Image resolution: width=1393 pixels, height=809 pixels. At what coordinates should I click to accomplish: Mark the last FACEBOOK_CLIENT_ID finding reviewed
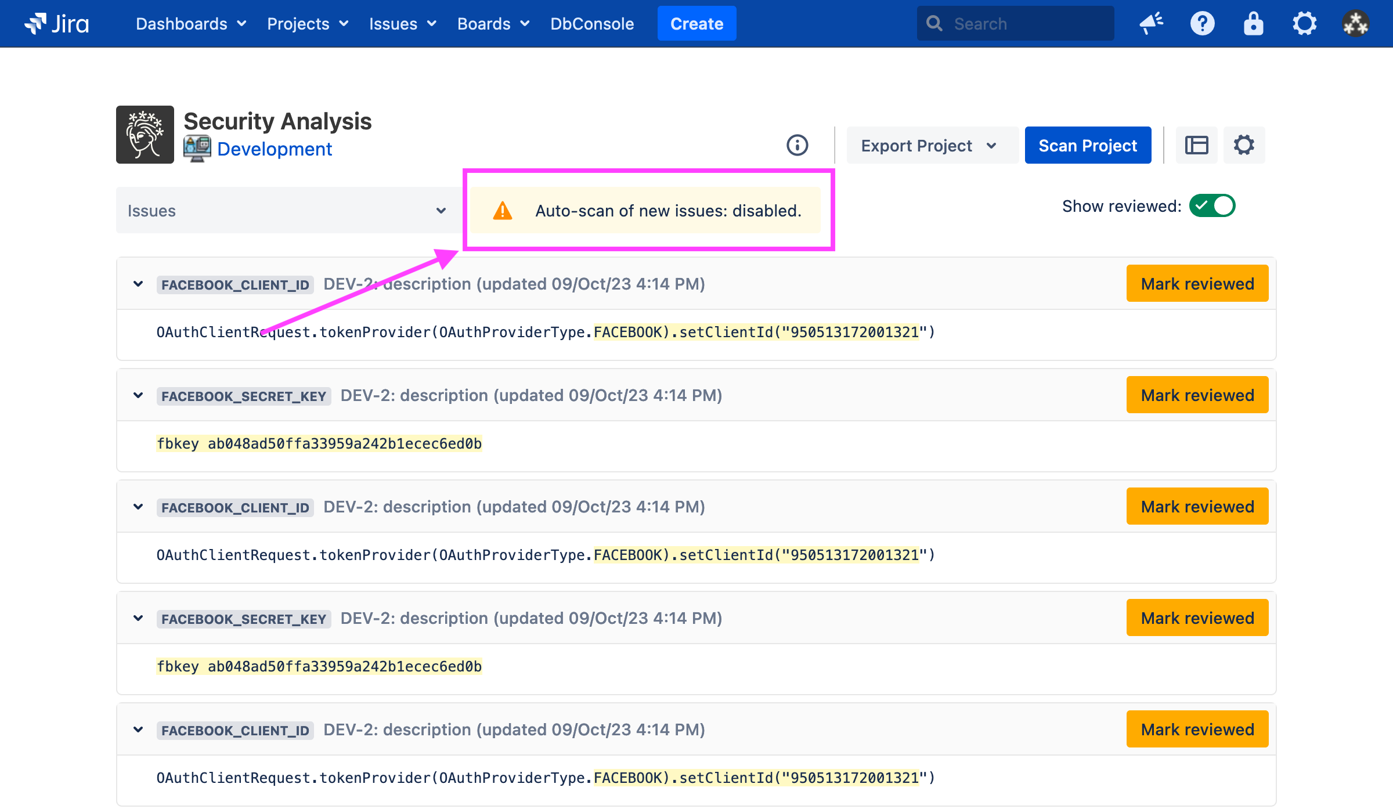1197,729
